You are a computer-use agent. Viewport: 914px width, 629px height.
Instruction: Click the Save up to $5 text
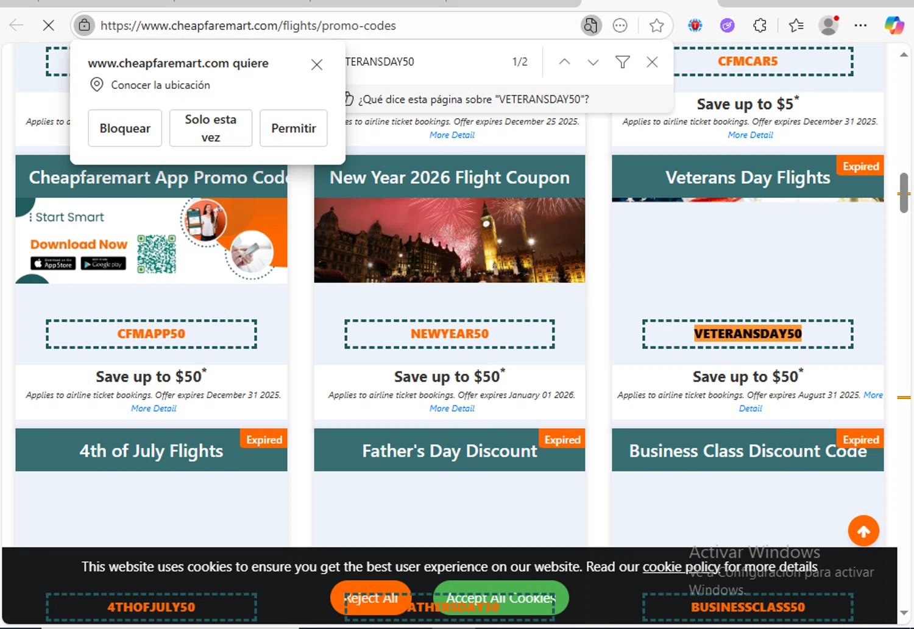click(x=748, y=104)
